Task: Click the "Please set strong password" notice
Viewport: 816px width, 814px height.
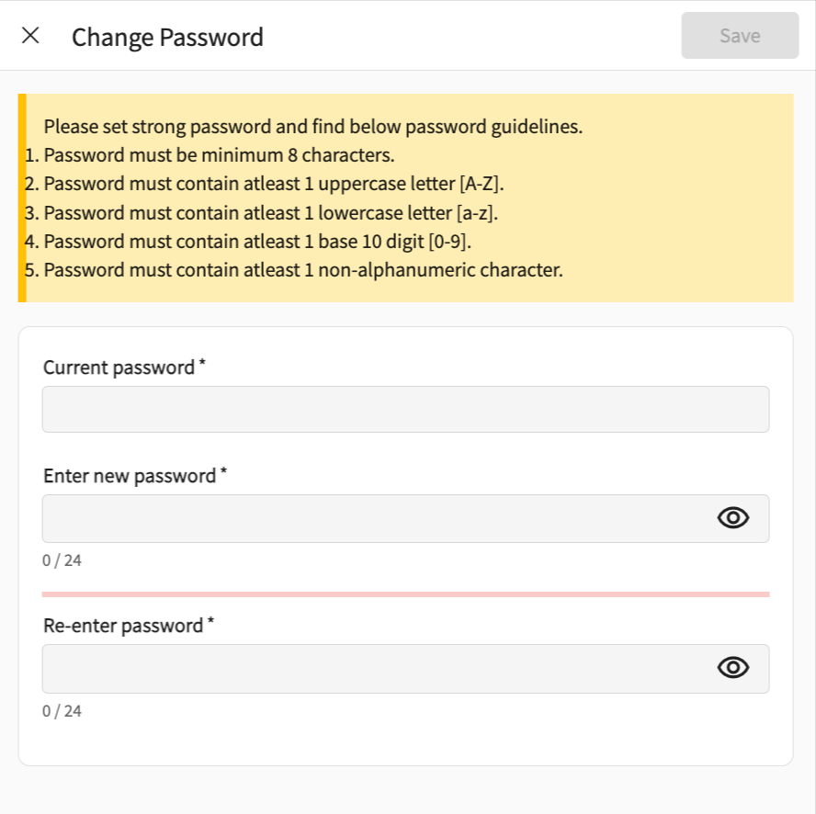Action: [x=312, y=127]
